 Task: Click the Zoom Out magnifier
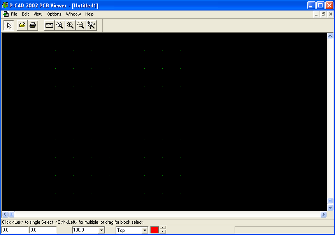(x=81, y=25)
